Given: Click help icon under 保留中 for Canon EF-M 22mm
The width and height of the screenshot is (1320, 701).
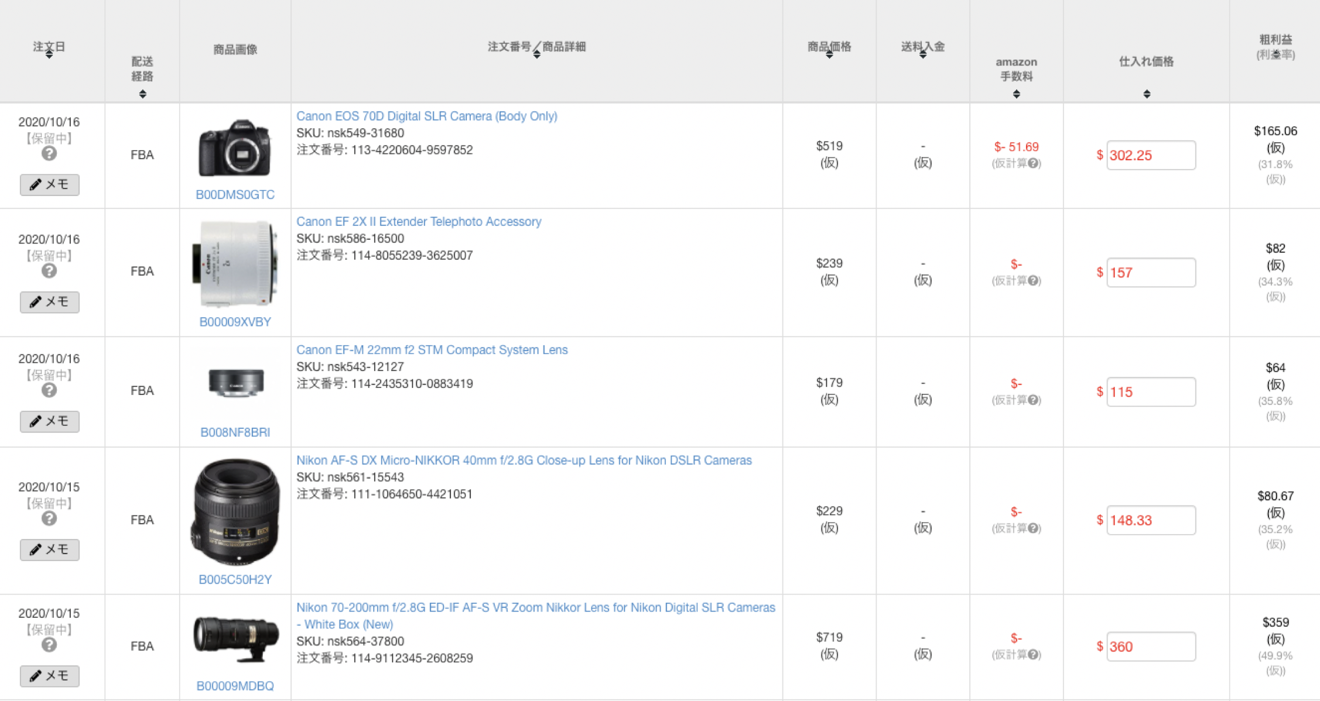Looking at the screenshot, I should [x=49, y=390].
